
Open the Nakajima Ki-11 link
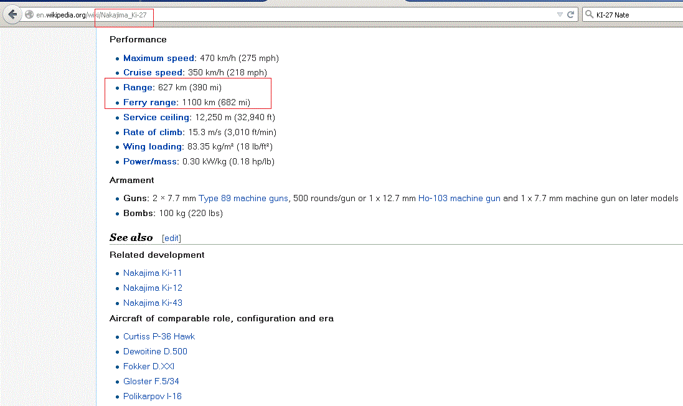click(153, 273)
